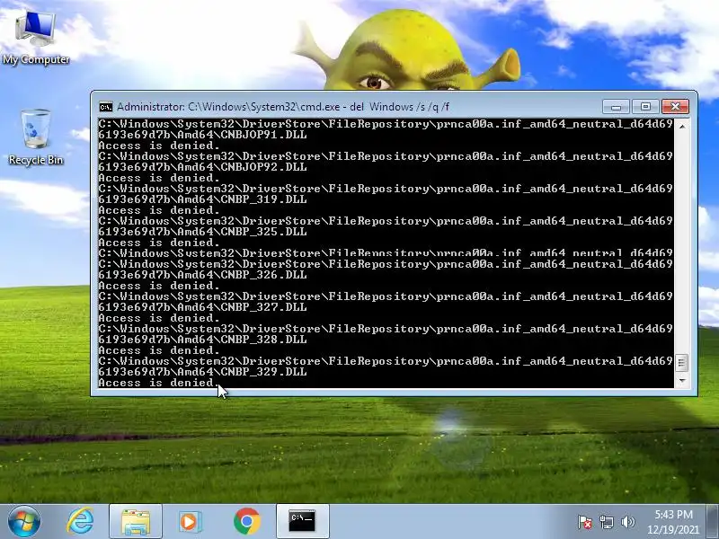
Task: Click the CNBP_329.DLL line in console
Action: click(x=202, y=372)
